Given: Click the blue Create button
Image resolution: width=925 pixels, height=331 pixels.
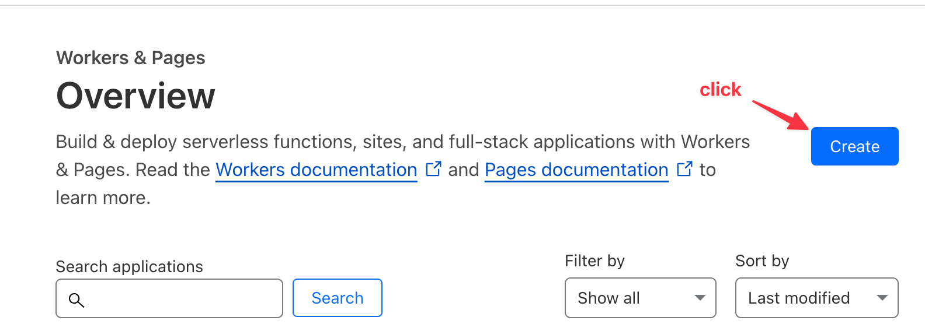Looking at the screenshot, I should click(x=854, y=146).
